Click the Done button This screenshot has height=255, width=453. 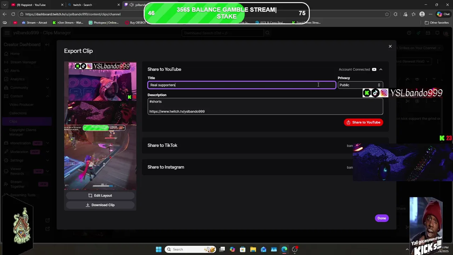point(382,218)
